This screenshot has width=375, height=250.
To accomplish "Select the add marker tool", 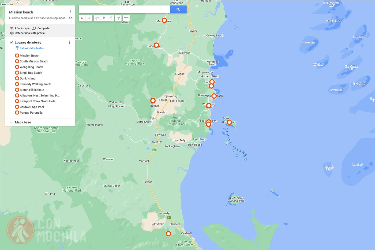I will coord(103,18).
